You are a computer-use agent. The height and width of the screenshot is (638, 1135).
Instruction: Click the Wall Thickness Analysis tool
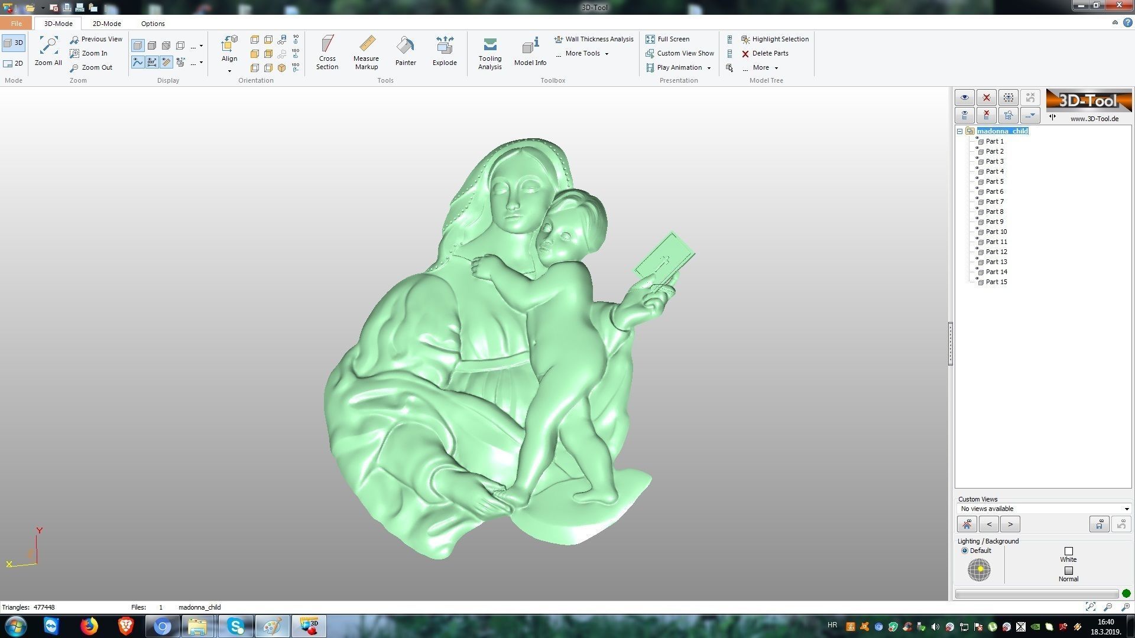(594, 39)
